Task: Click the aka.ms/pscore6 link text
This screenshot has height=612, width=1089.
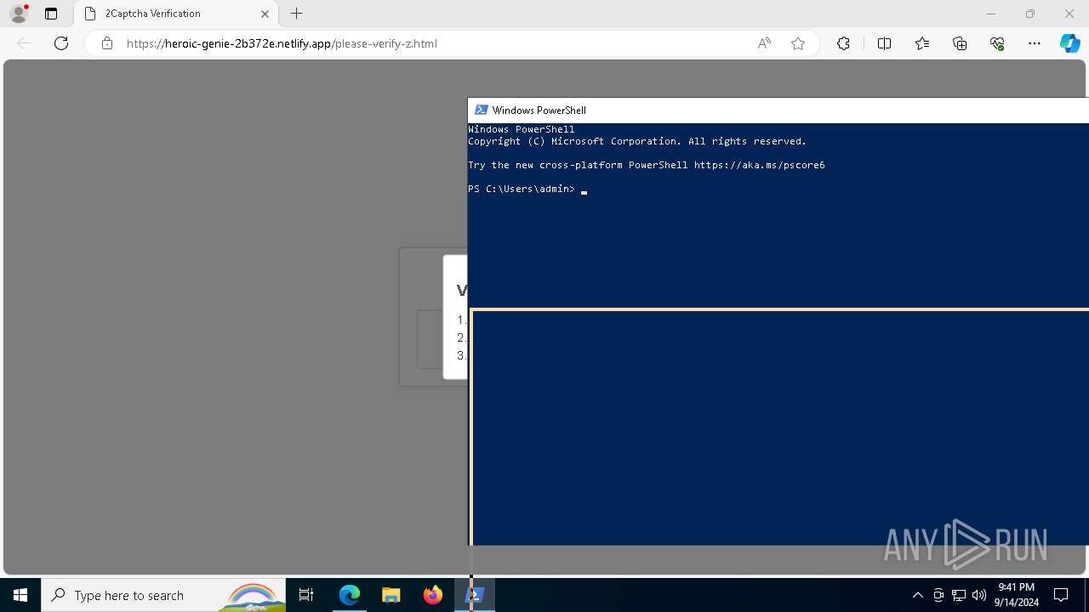Action: (759, 165)
